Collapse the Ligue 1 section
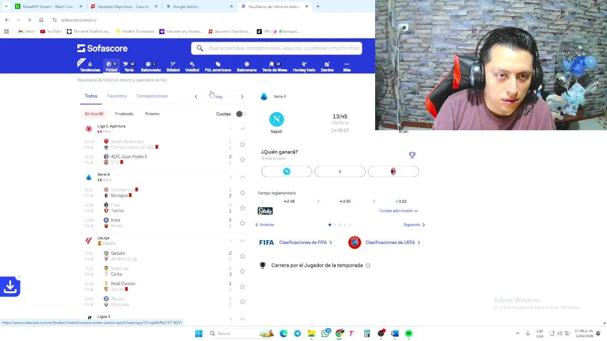607x341 pixels. click(x=242, y=319)
